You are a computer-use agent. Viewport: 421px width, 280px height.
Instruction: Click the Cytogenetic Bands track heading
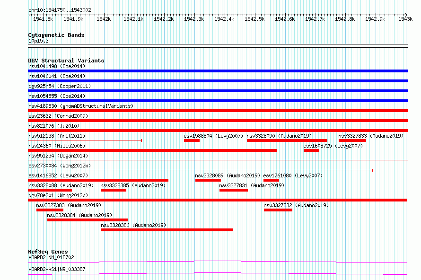click(x=56, y=35)
